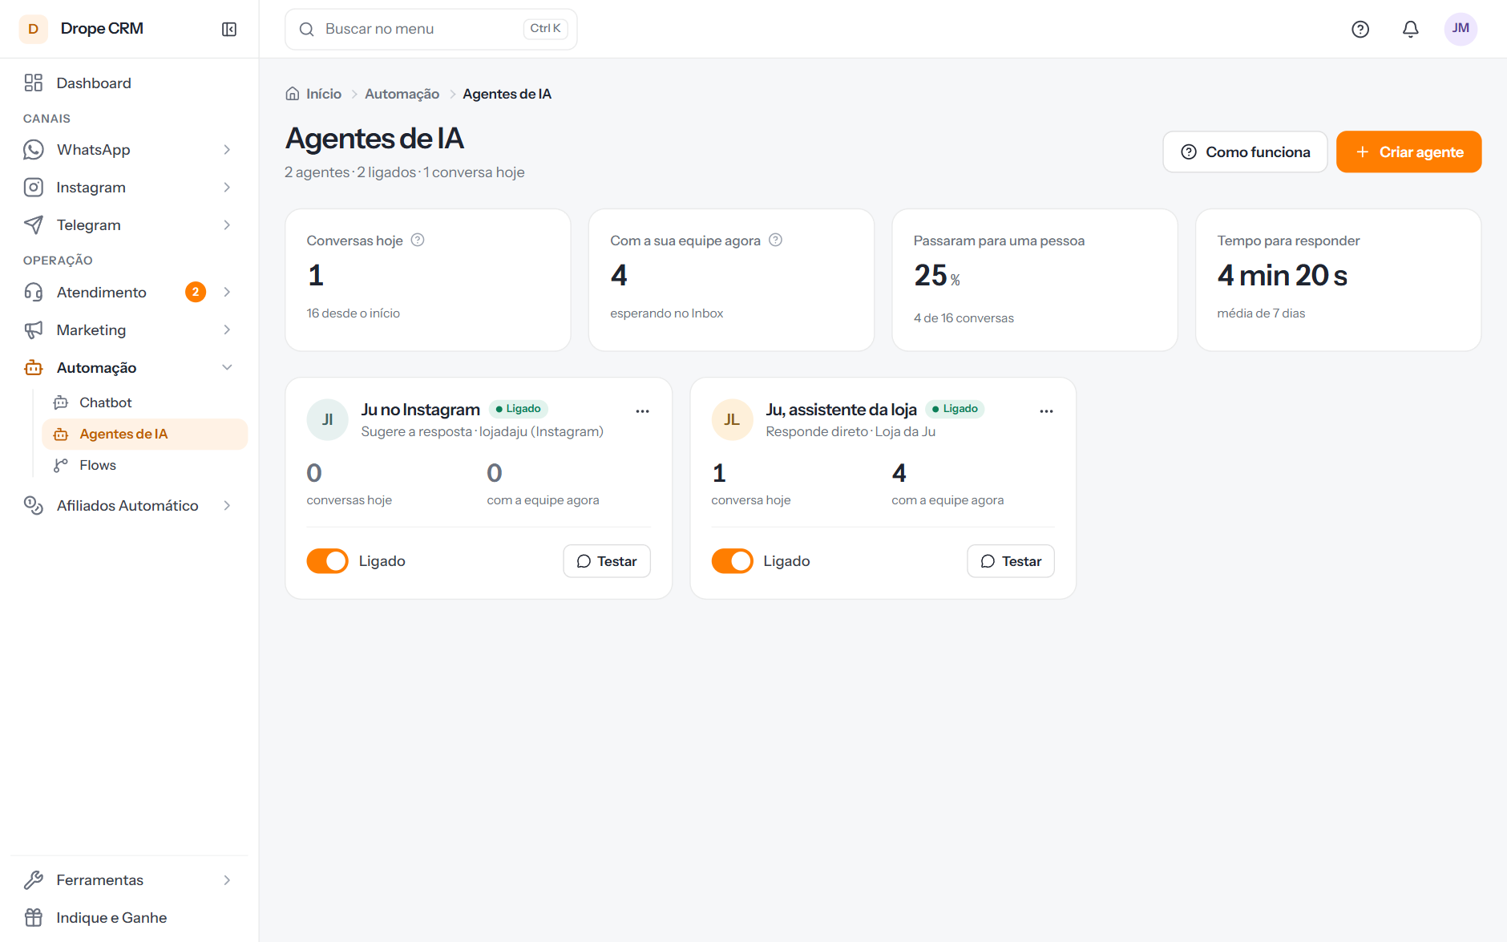This screenshot has width=1507, height=942.
Task: Focus the Buscar no menu search field
Action: click(x=430, y=29)
